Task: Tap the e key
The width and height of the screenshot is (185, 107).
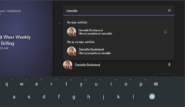Action: click(x=36, y=84)
